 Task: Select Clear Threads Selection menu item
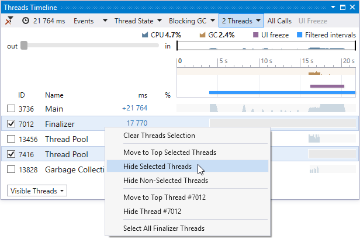click(159, 136)
